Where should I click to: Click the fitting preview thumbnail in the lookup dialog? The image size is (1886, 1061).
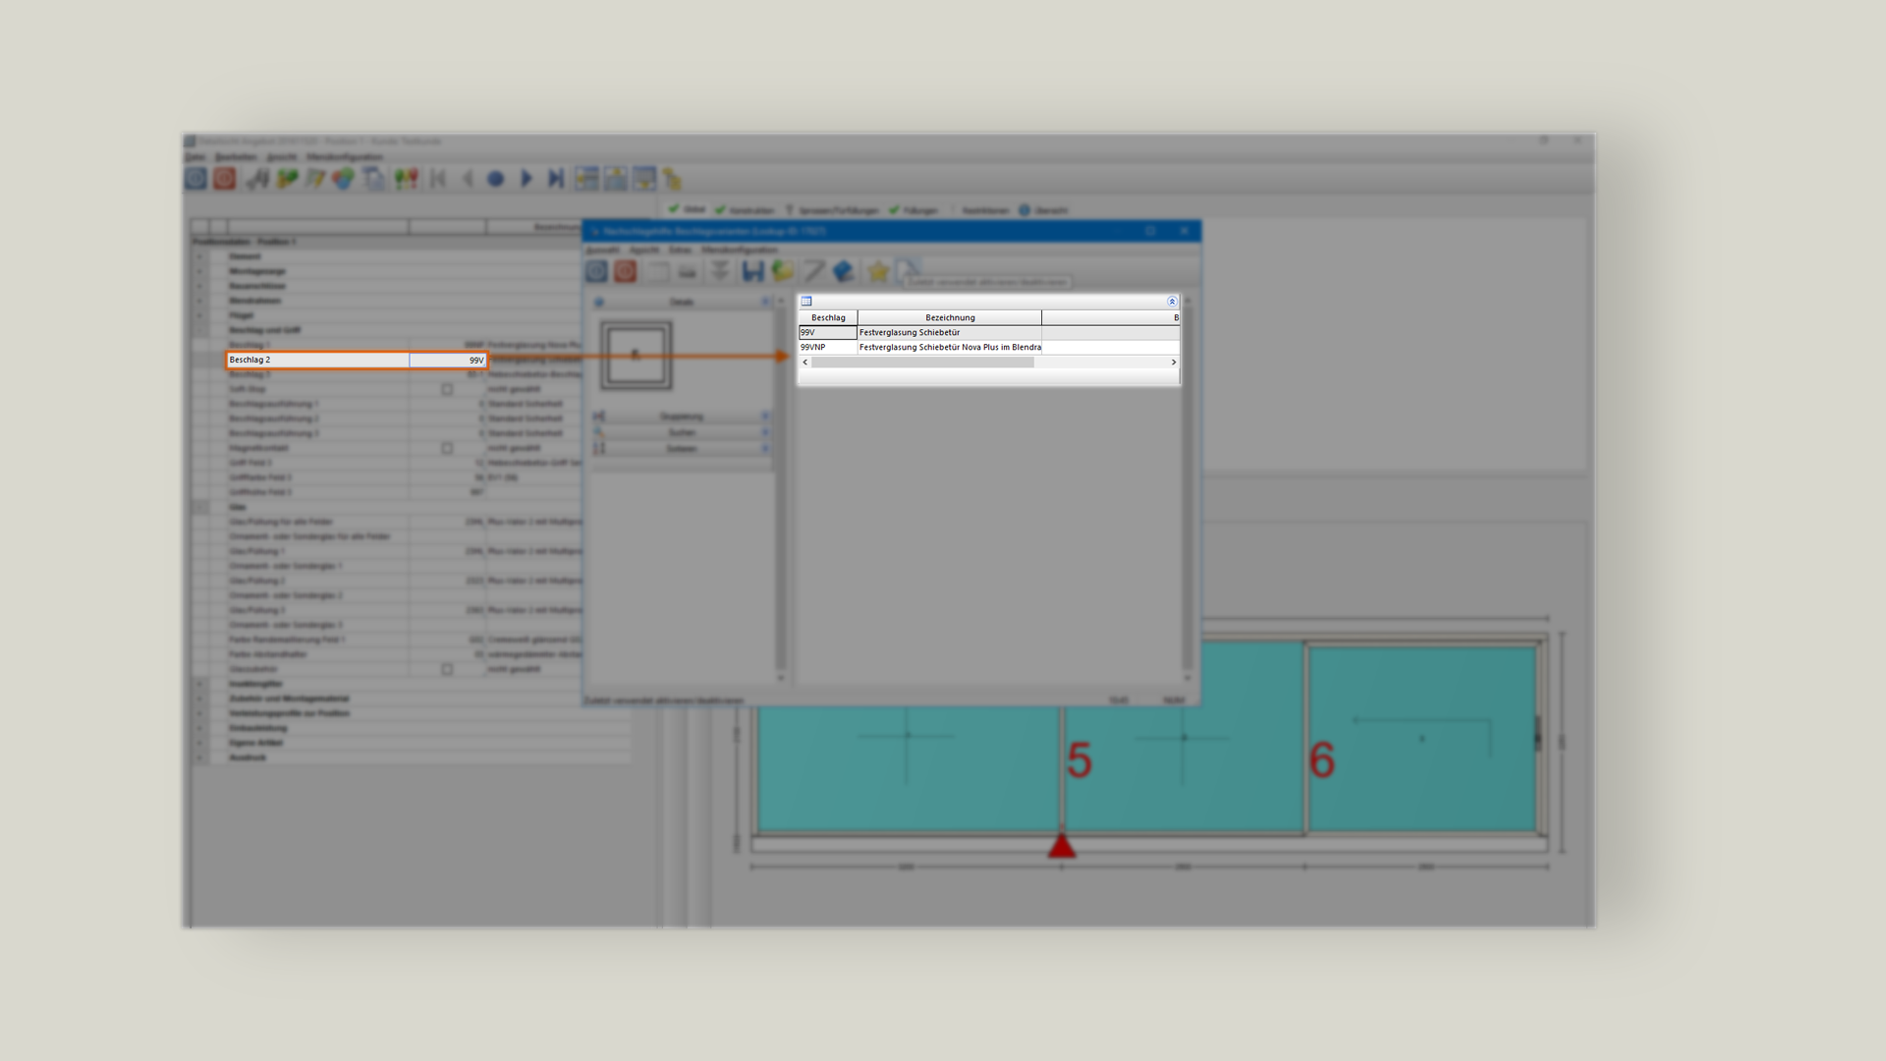tap(636, 355)
